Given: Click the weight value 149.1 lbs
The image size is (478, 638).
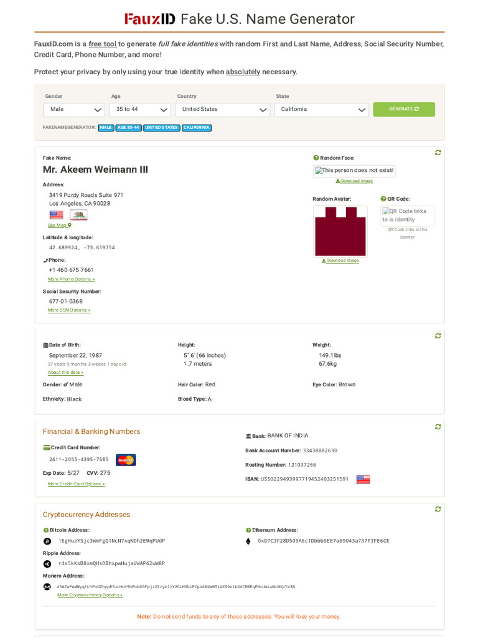Looking at the screenshot, I should coord(330,355).
